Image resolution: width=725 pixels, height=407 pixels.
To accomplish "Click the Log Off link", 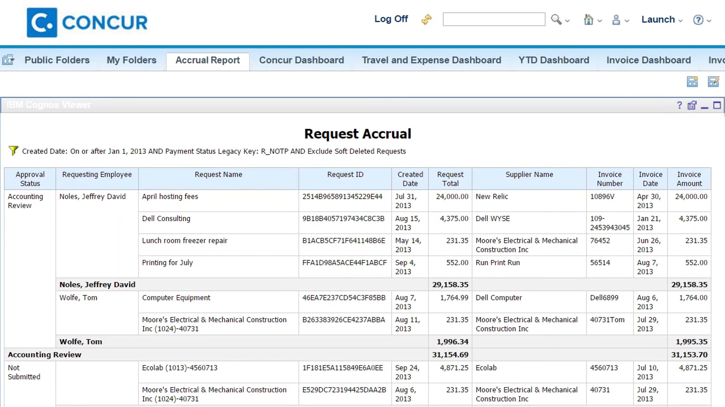I will pyautogui.click(x=391, y=19).
